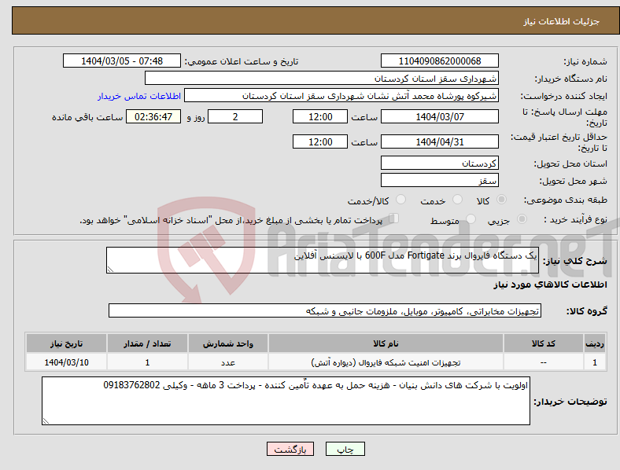Click the item name cell تجهیزات امنیت شبکه فایروال

pos(386,362)
